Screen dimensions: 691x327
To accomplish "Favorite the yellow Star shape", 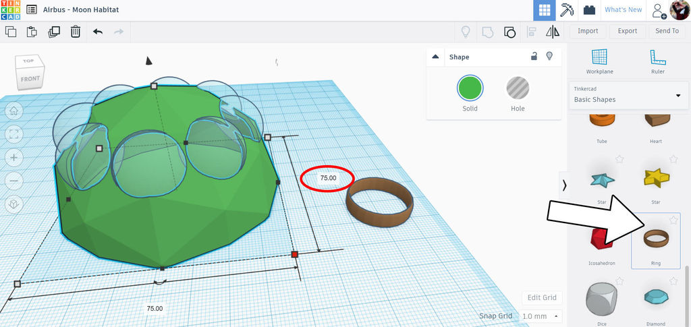I will pos(673,159).
